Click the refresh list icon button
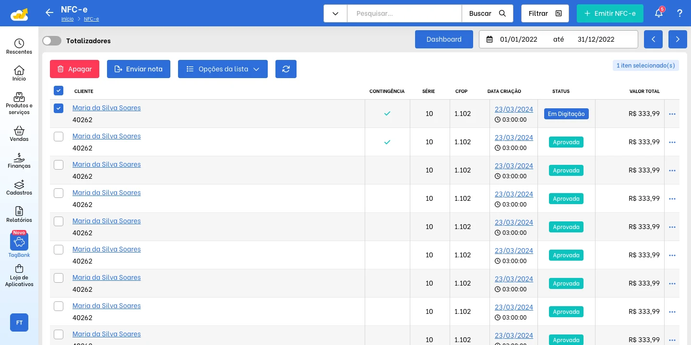Viewport: 691px width, 345px height. [286, 69]
